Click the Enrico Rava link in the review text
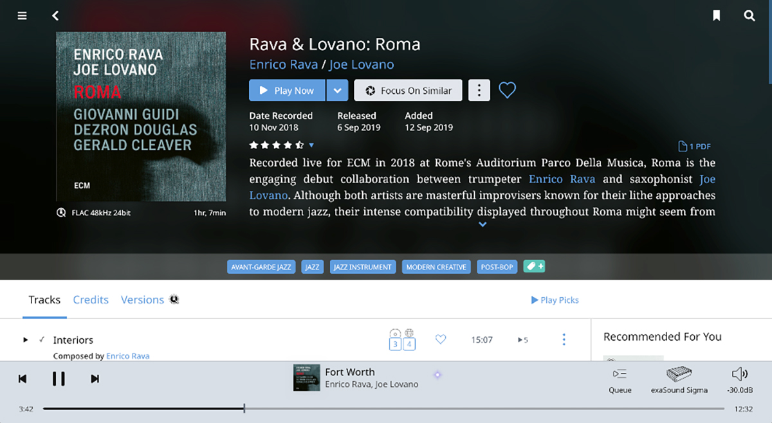Image resolution: width=772 pixels, height=423 pixels. [562, 179]
